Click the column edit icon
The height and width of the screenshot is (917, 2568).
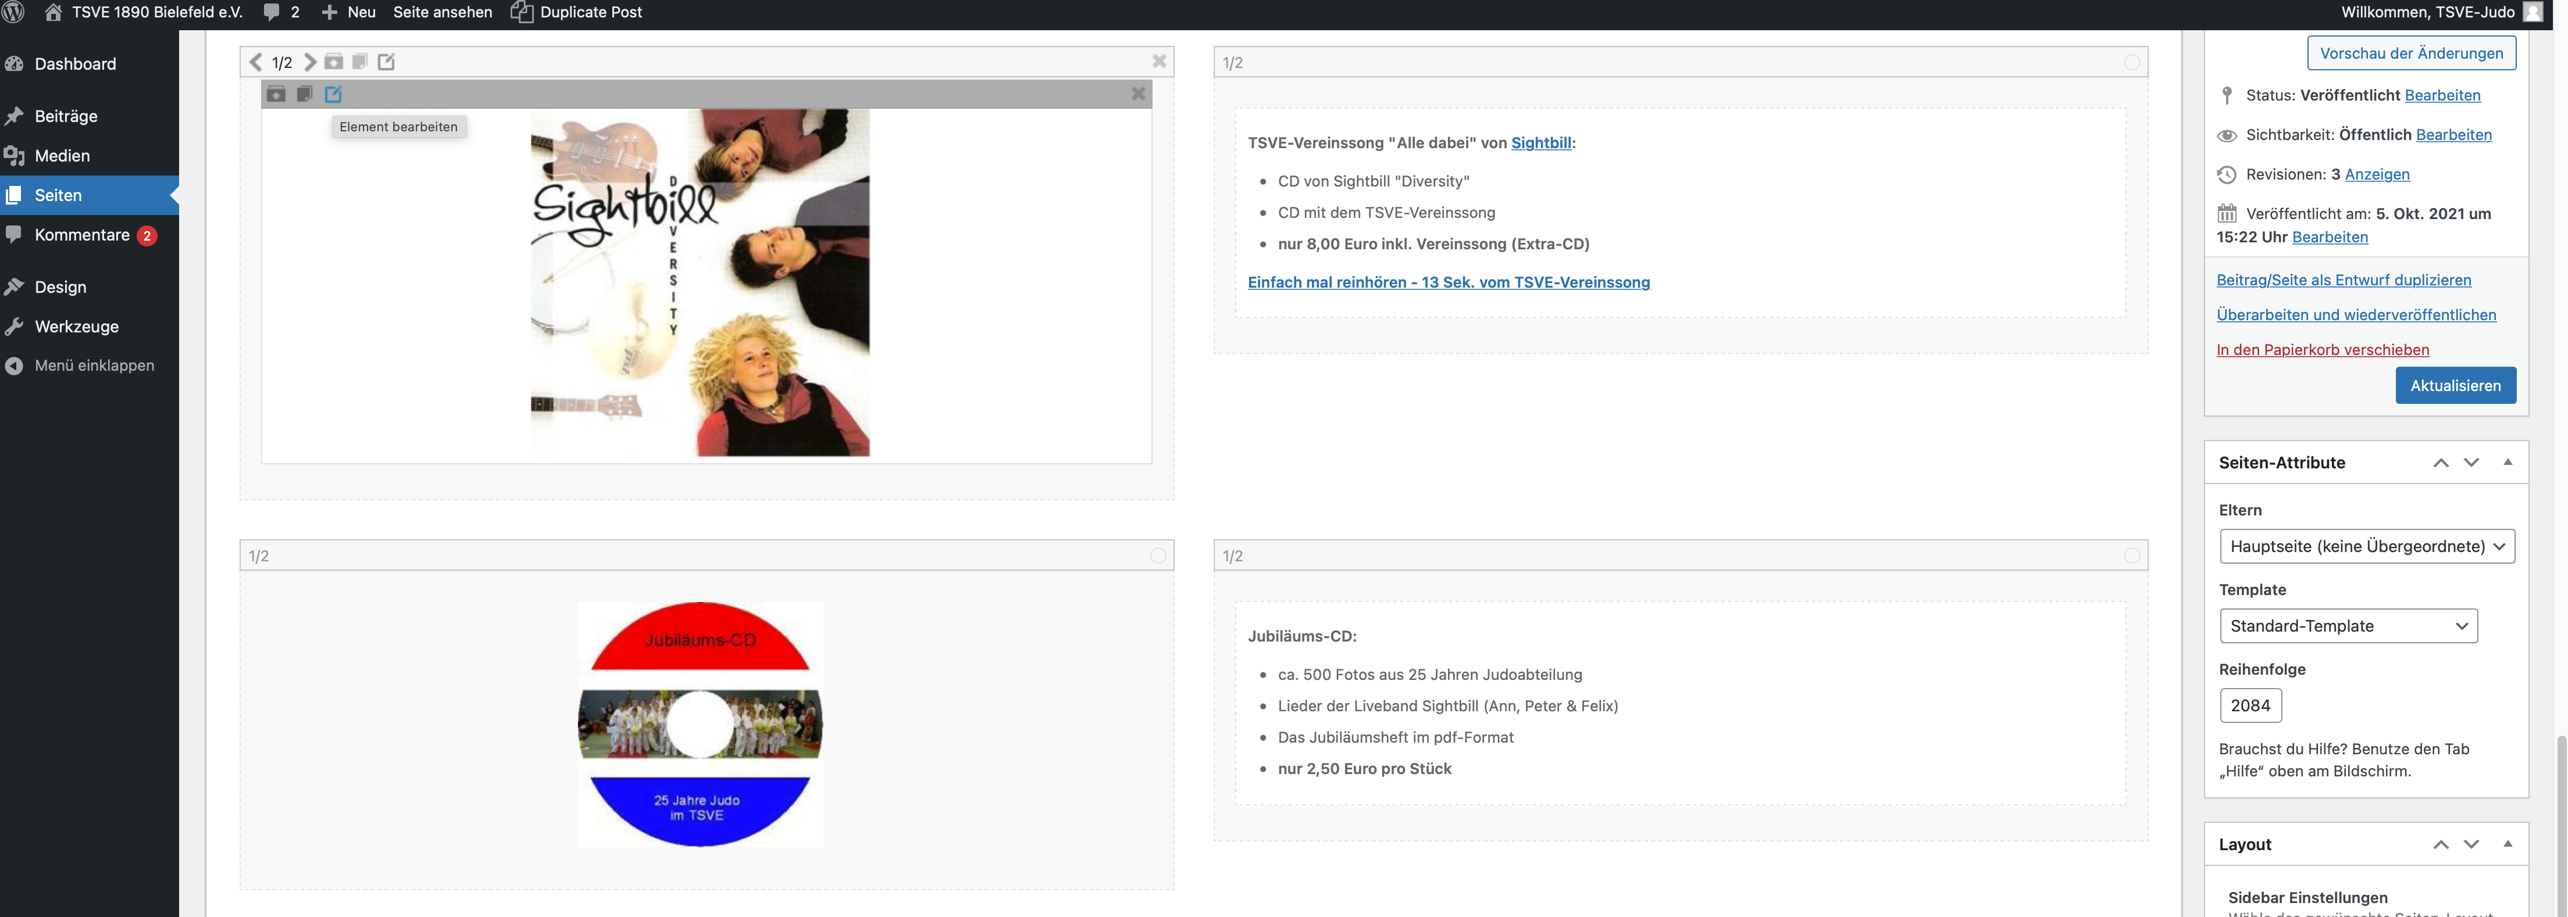tap(386, 62)
